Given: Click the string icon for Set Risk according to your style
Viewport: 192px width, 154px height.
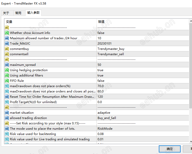Looking at the screenshot, I should click(7, 123).
